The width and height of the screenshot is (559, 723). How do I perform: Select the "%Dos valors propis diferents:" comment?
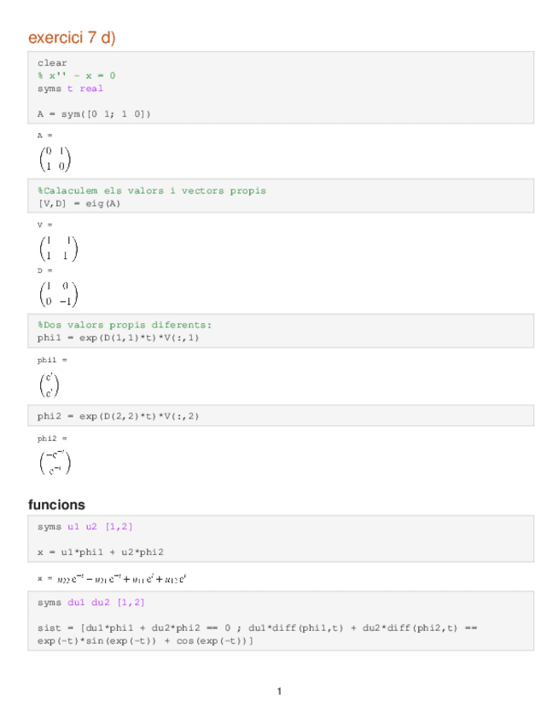point(125,325)
